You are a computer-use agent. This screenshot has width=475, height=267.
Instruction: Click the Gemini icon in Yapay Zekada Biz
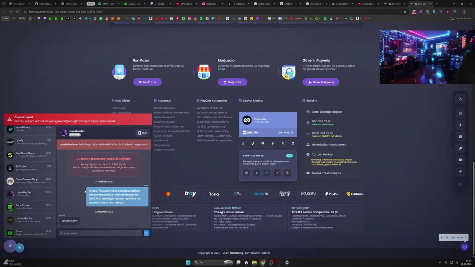click(256, 173)
